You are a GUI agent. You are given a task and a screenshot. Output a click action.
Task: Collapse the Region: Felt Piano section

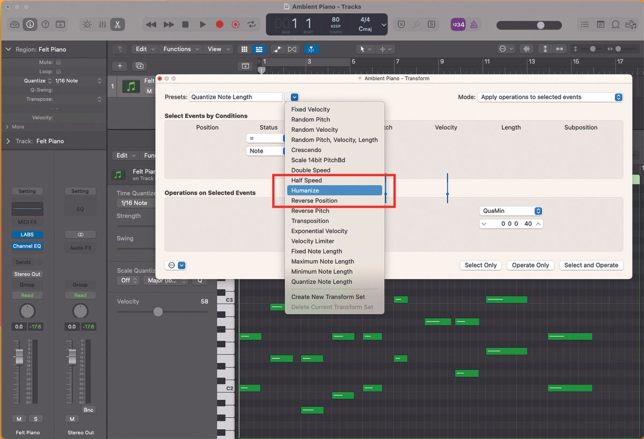tap(8, 49)
